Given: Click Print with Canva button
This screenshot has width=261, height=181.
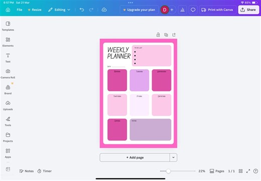Looking at the screenshot, I should [217, 10].
